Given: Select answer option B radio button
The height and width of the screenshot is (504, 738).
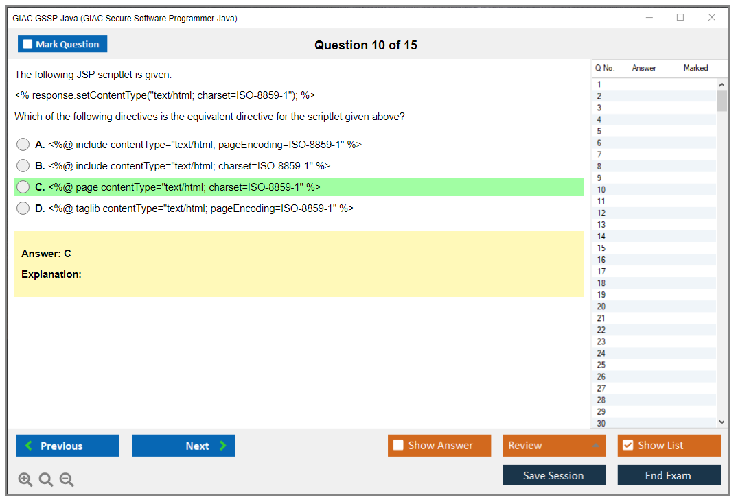Looking at the screenshot, I should tap(23, 165).
